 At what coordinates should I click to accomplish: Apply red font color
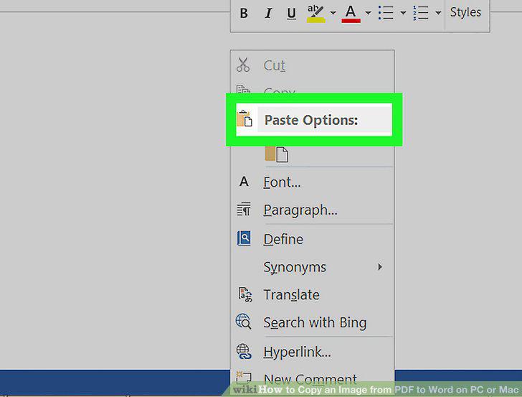(x=351, y=14)
